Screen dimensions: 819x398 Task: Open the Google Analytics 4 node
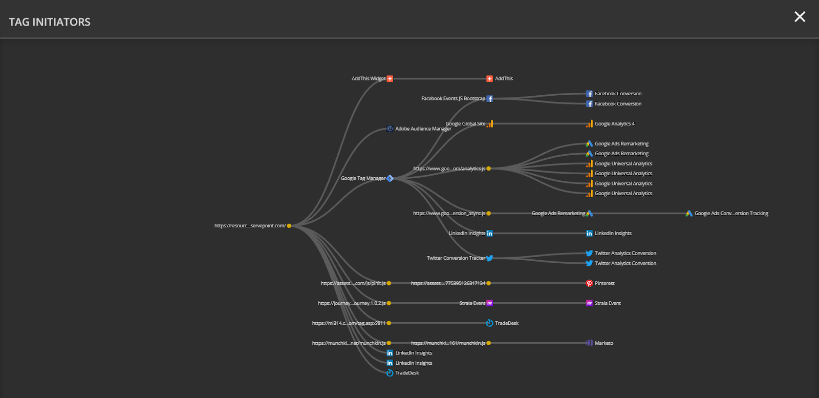coord(590,124)
